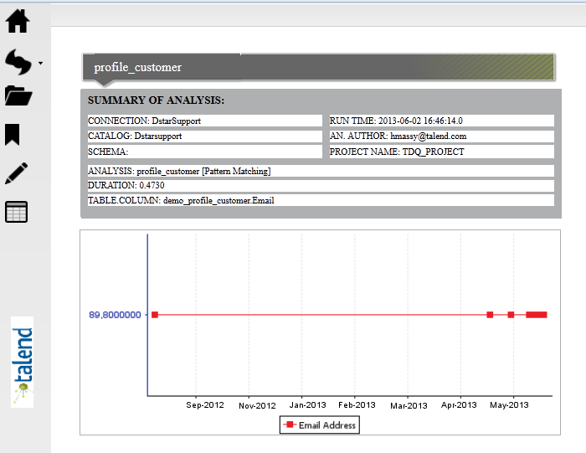The width and height of the screenshot is (586, 453).
Task: Select the profile_customer header tab
Action: [138, 67]
